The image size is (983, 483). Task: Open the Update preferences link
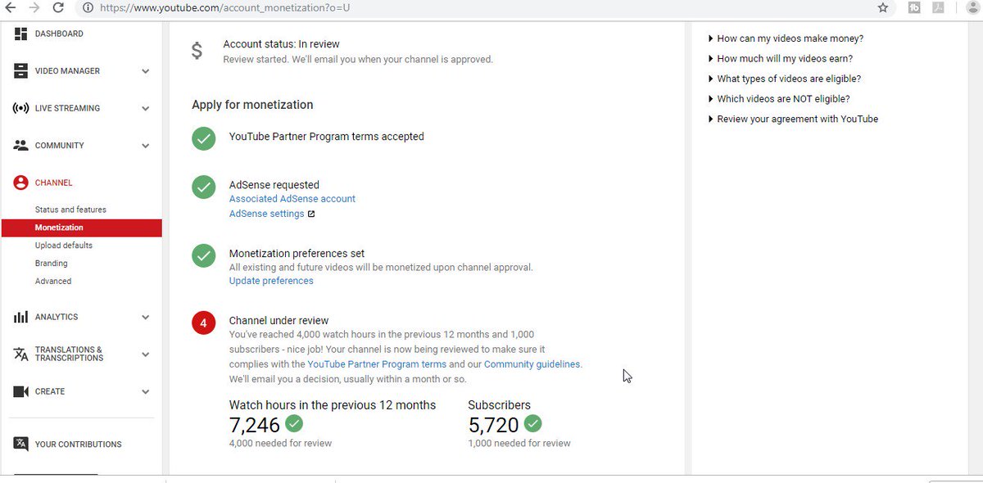coord(271,281)
